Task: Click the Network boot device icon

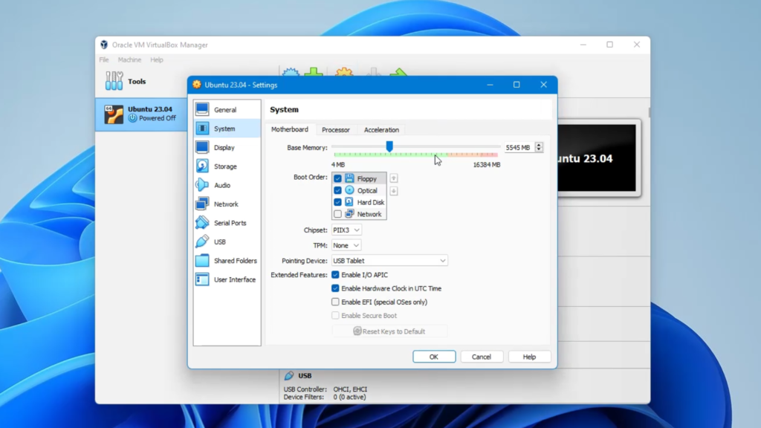Action: (x=349, y=213)
